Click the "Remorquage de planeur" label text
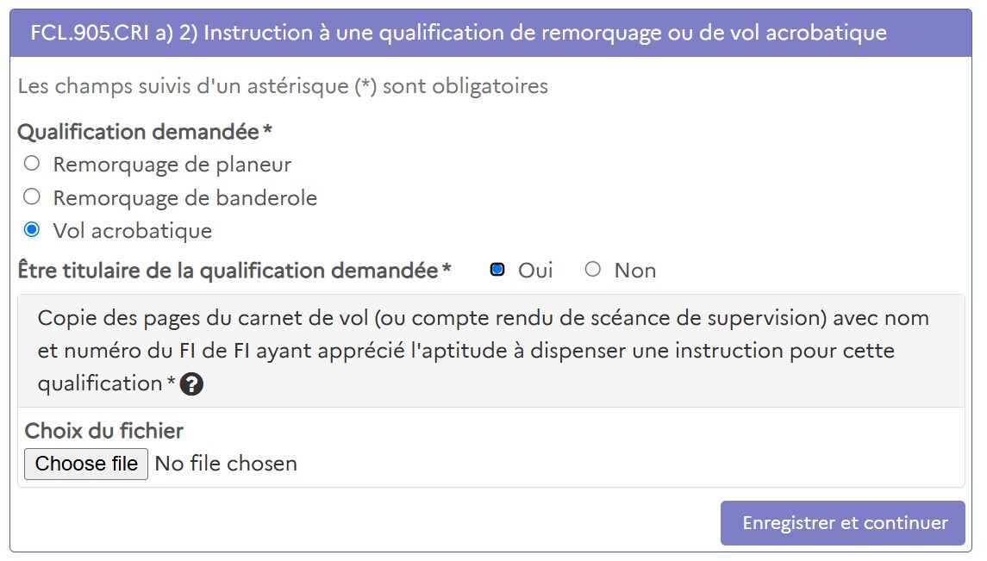The width and height of the screenshot is (987, 561). click(172, 164)
